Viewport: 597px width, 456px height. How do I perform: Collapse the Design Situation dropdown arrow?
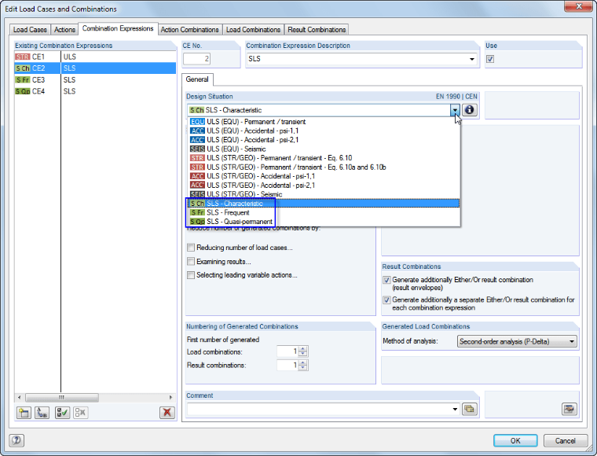455,110
